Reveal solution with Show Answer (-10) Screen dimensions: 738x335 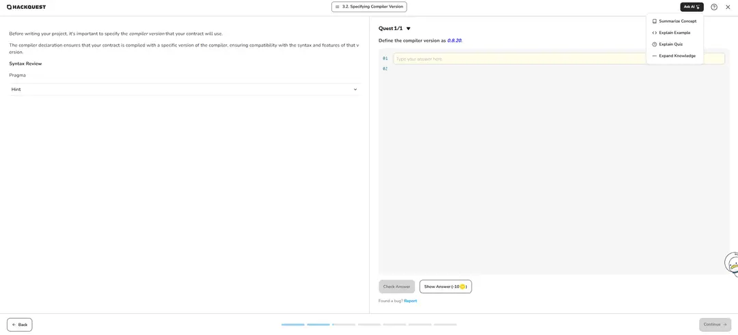(446, 286)
